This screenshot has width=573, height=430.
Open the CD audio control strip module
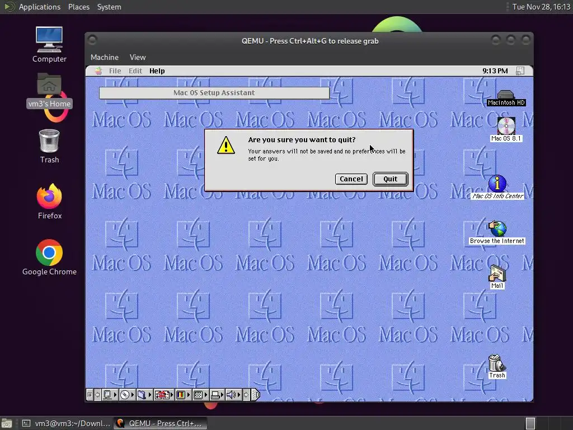128,395
